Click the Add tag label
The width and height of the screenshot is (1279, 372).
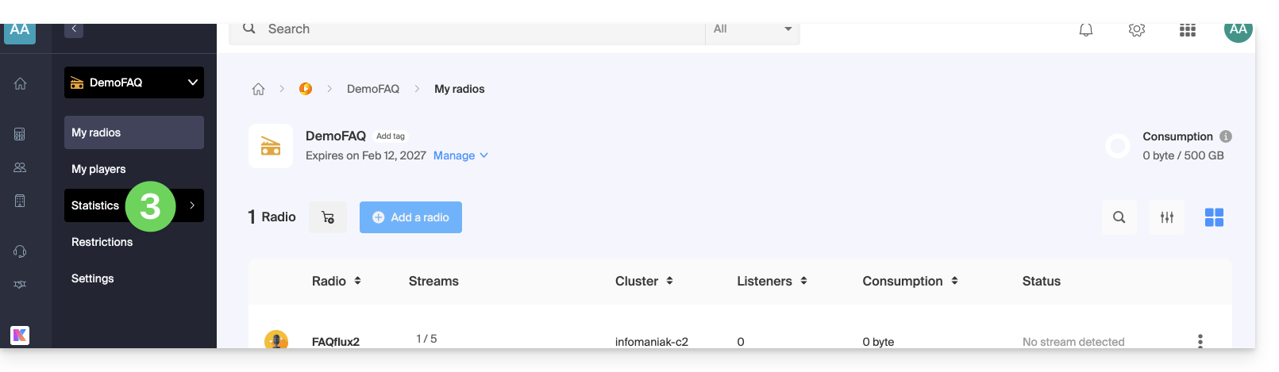pos(391,136)
